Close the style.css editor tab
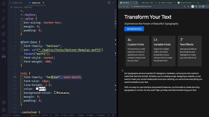The width and height of the screenshot is (209, 117). pos(43,3)
